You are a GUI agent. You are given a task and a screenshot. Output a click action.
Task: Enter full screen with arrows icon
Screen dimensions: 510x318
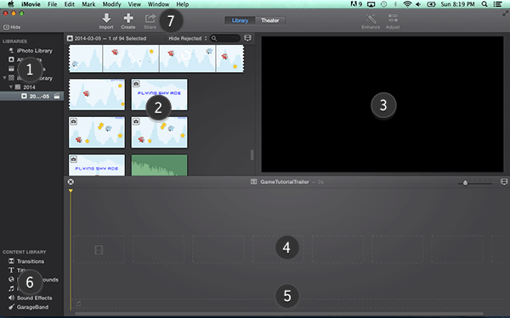pos(505,14)
